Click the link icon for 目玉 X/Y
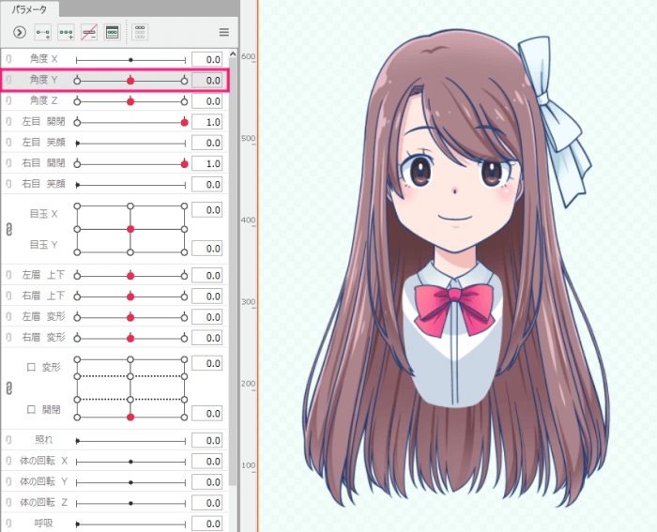The height and width of the screenshot is (532, 657). (8, 229)
